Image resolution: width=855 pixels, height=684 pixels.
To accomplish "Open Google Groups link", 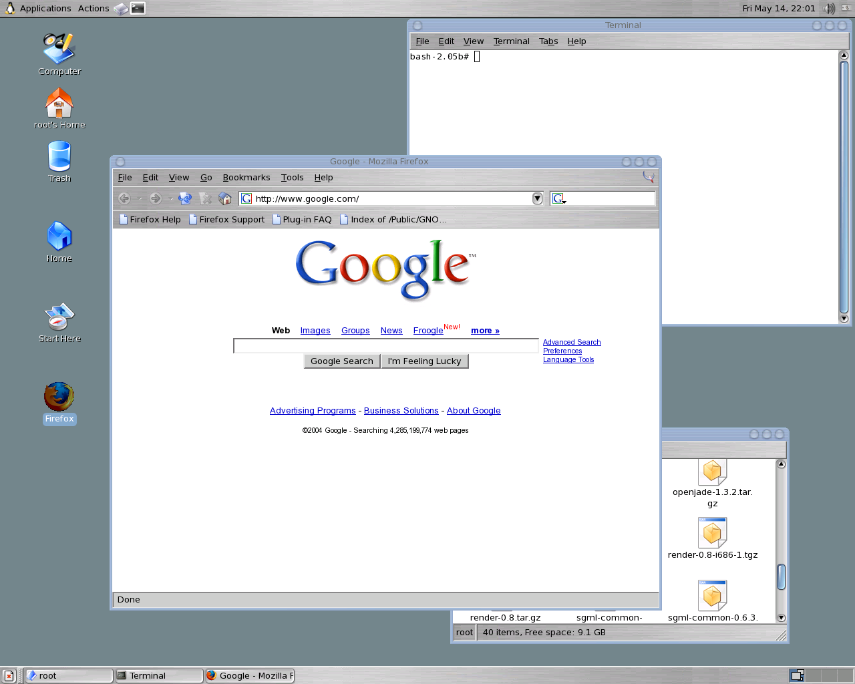I will (355, 331).
